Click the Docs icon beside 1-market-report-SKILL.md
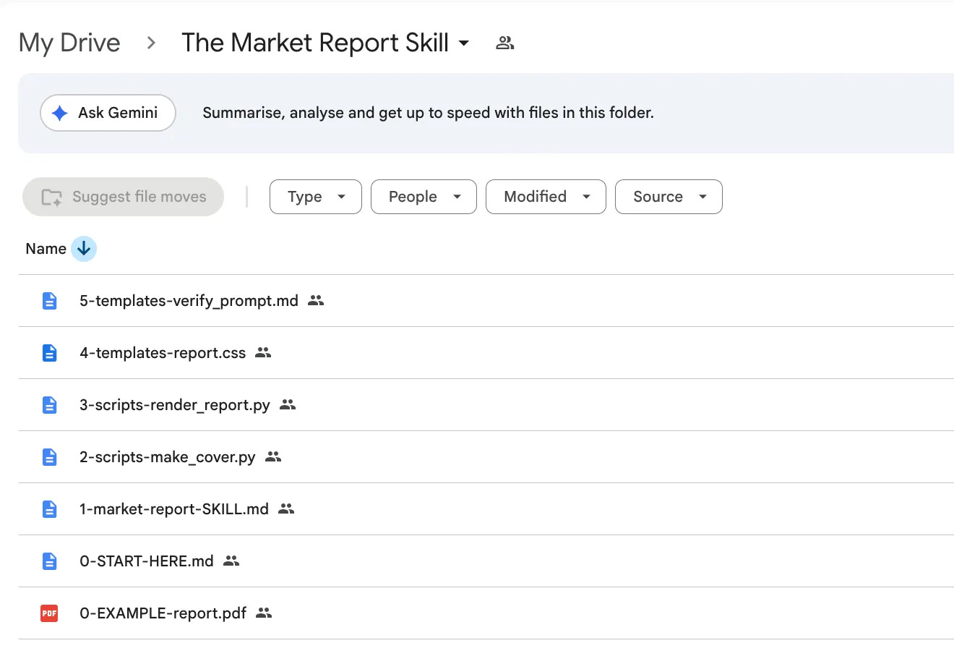The width and height of the screenshot is (954, 664). pyautogui.click(x=49, y=509)
